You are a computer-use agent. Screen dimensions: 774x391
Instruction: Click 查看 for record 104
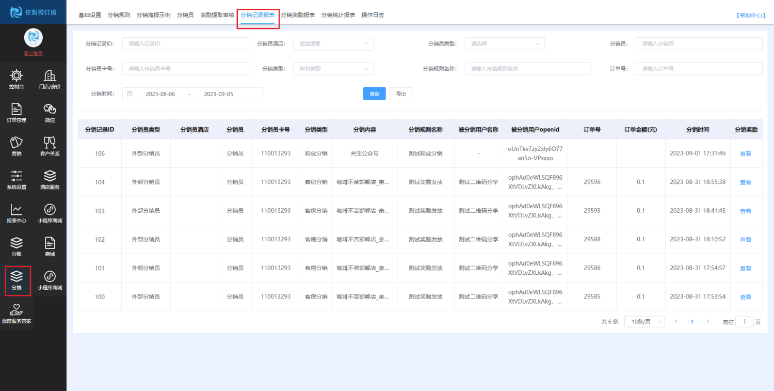(x=746, y=182)
